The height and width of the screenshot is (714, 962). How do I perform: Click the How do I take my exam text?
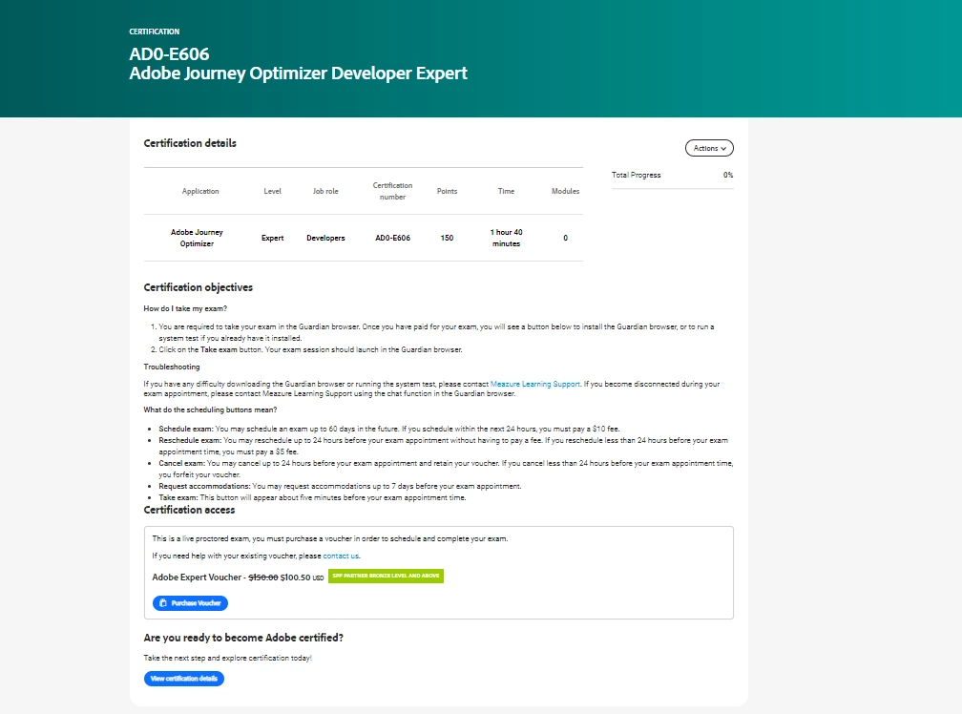(185, 308)
